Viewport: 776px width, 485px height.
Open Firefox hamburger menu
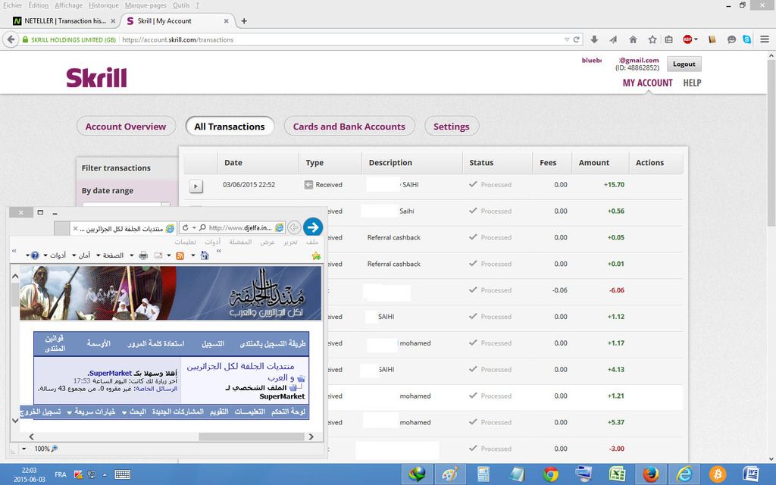pyautogui.click(x=765, y=39)
